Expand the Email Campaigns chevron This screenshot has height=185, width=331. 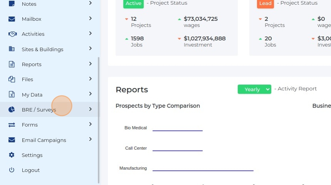click(x=90, y=139)
